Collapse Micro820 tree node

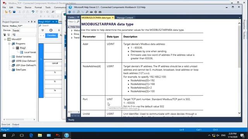pyautogui.click(x=5, y=39)
